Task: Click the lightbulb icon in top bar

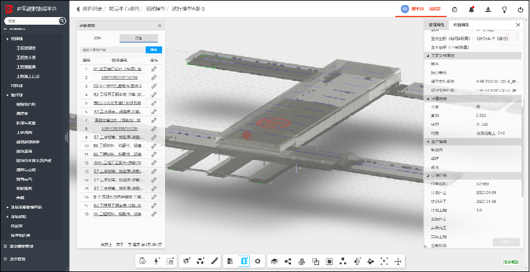Action: pyautogui.click(x=504, y=9)
